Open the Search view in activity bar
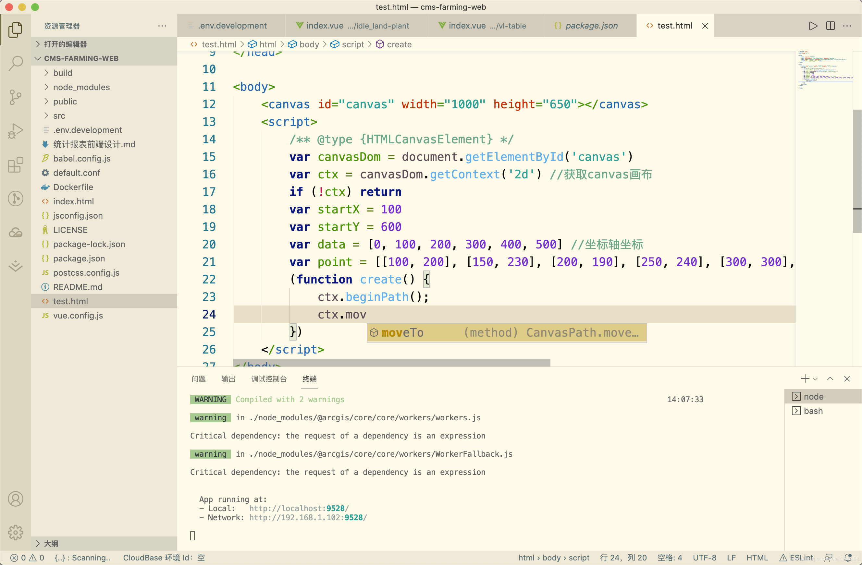The height and width of the screenshot is (565, 862). click(x=15, y=63)
